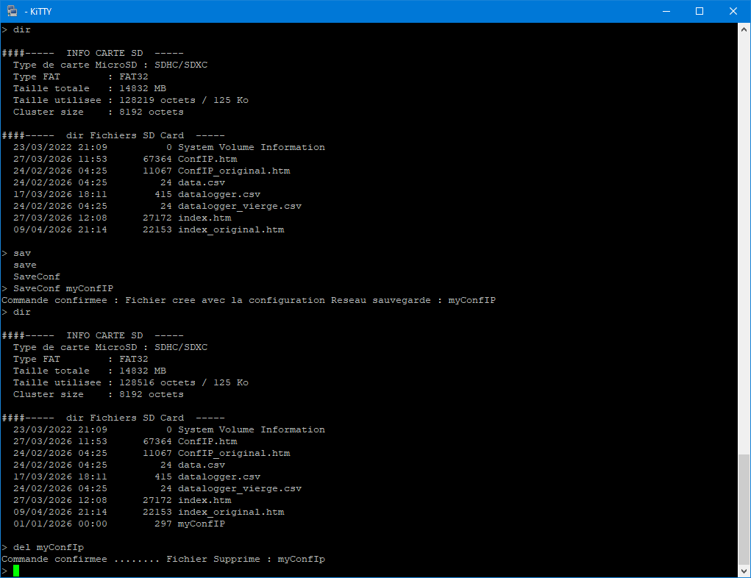The height and width of the screenshot is (578, 751).
Task: Click the '- KiTTY' window title text
Action: 38,12
